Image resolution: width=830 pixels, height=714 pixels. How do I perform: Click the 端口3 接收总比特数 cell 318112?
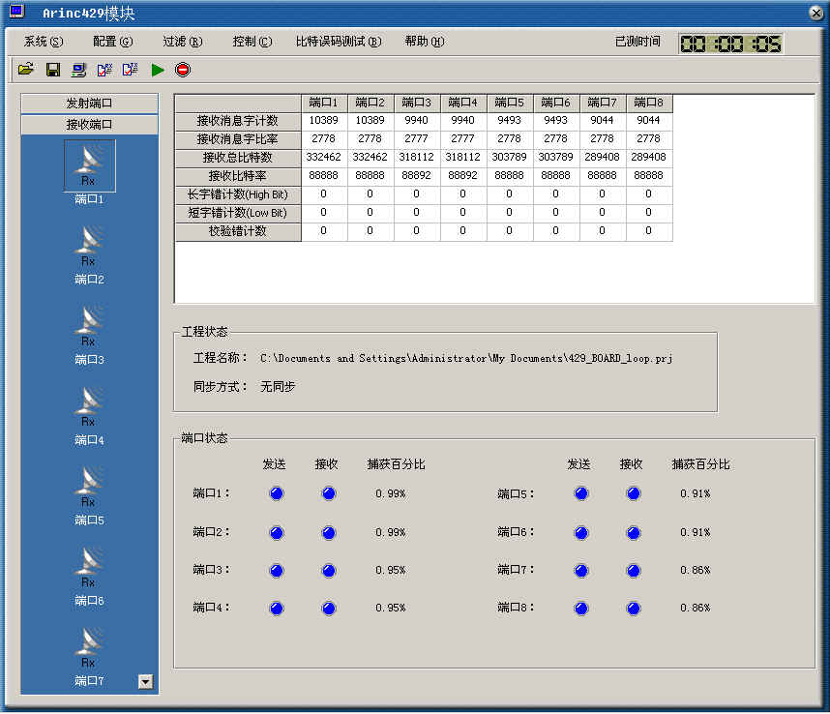tap(417, 157)
